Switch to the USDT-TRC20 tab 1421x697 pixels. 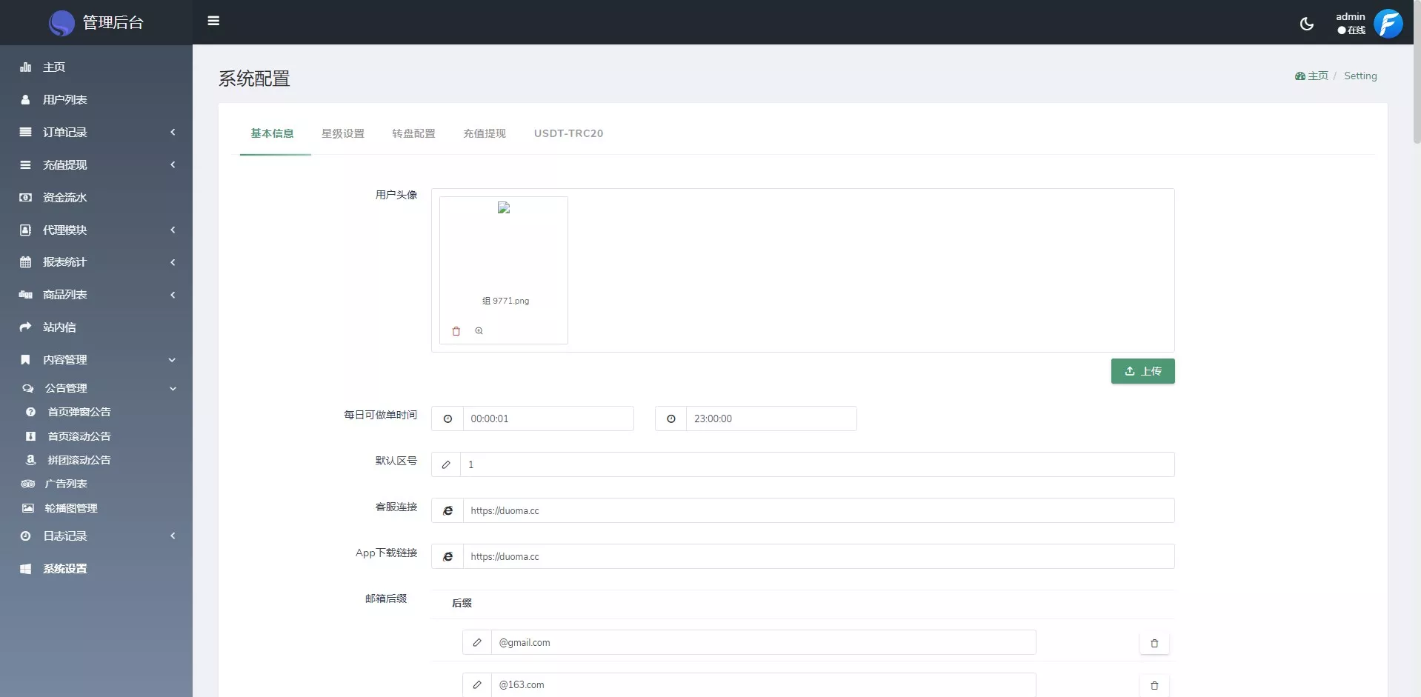568,133
